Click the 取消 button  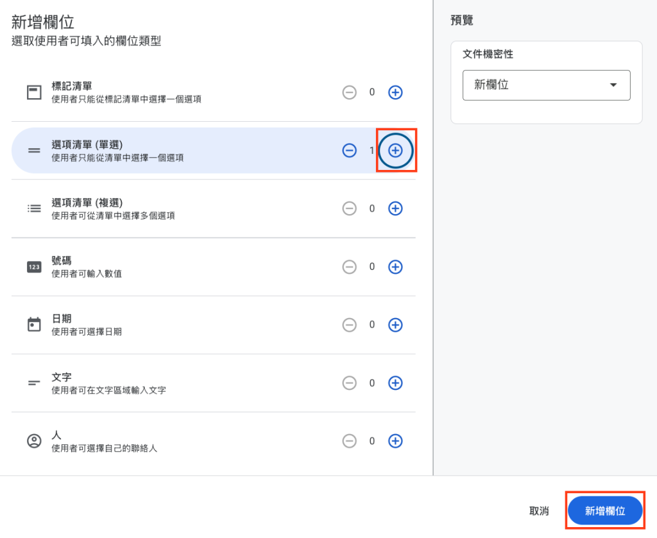tap(539, 511)
